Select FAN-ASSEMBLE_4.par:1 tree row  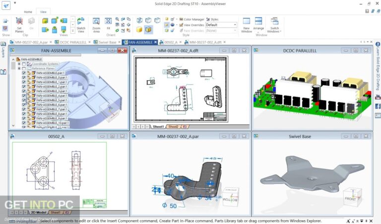(52, 96)
